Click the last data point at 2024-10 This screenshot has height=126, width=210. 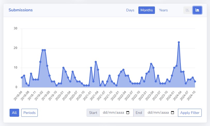[x=195, y=81]
